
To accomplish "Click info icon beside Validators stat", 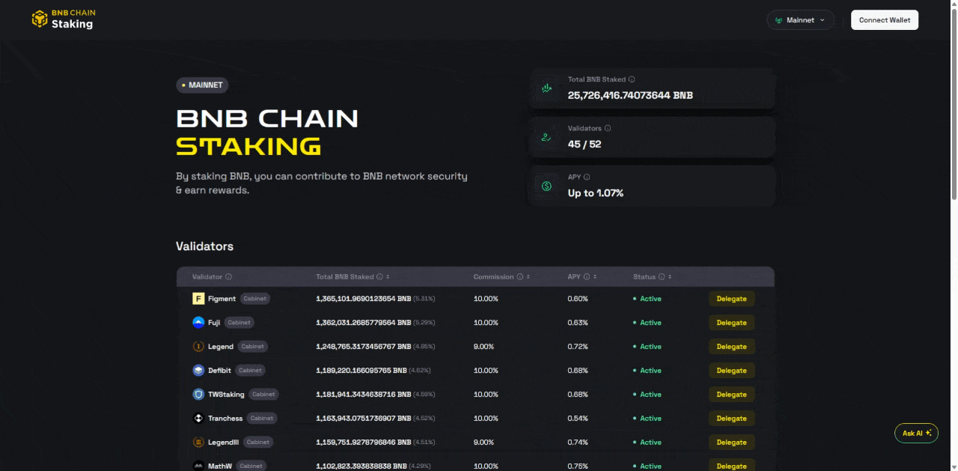I will [x=607, y=128].
